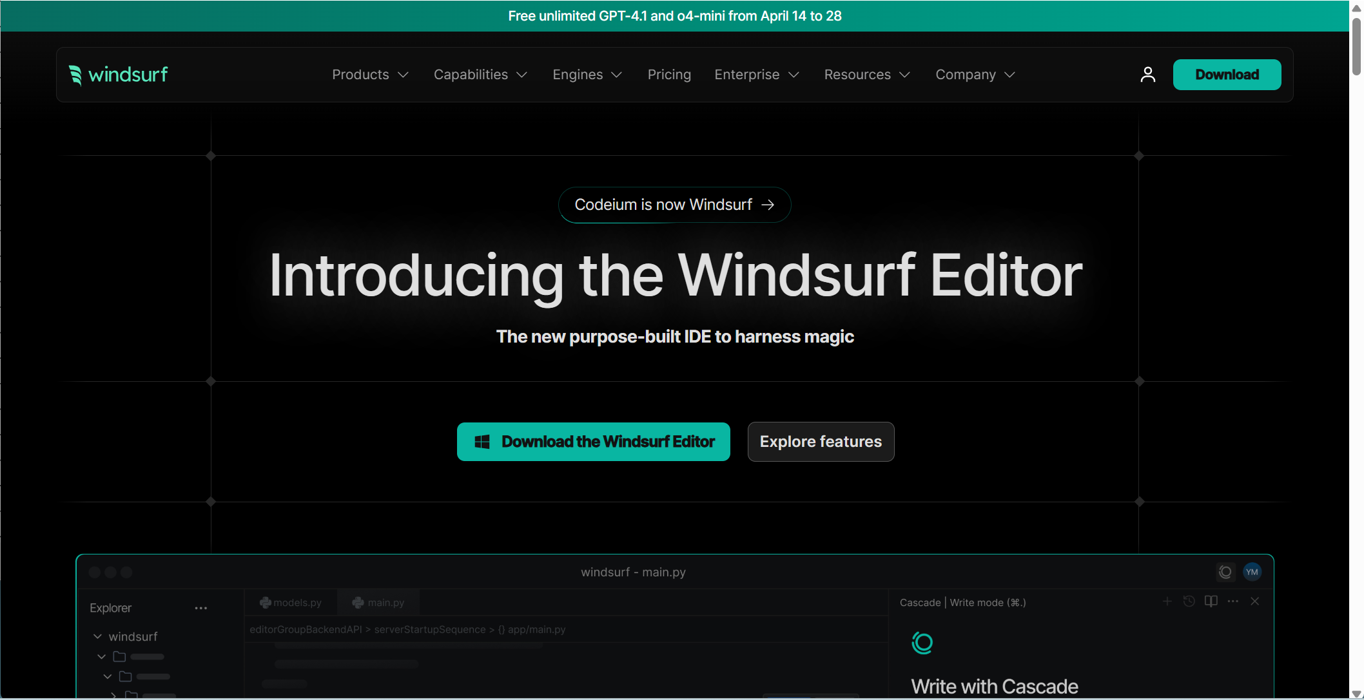Open the YM user avatar
The image size is (1364, 700).
pyautogui.click(x=1252, y=572)
